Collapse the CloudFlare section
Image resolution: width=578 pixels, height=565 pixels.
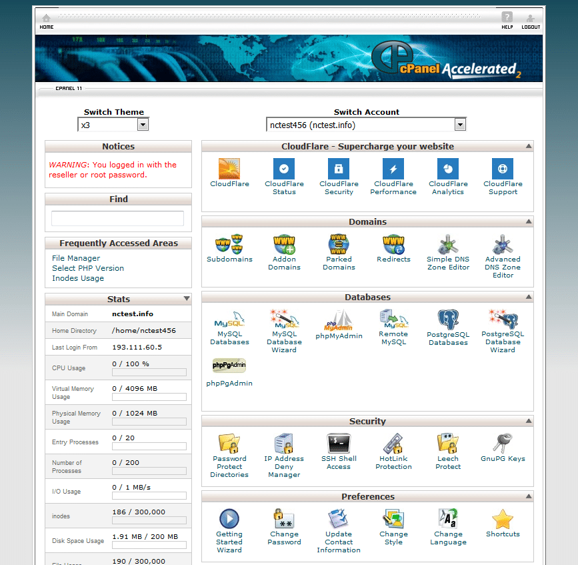[x=529, y=146]
